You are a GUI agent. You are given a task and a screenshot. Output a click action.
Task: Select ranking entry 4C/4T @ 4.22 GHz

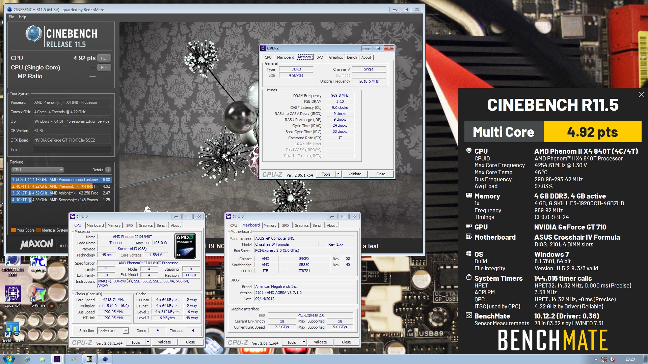pyautogui.click(x=61, y=186)
